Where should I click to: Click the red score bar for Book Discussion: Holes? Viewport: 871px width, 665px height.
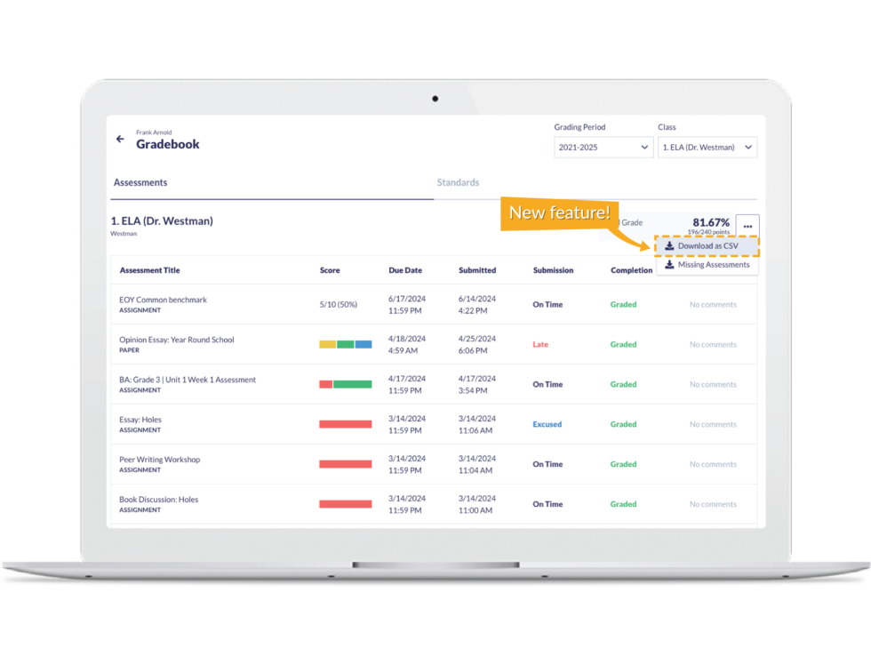(x=346, y=504)
